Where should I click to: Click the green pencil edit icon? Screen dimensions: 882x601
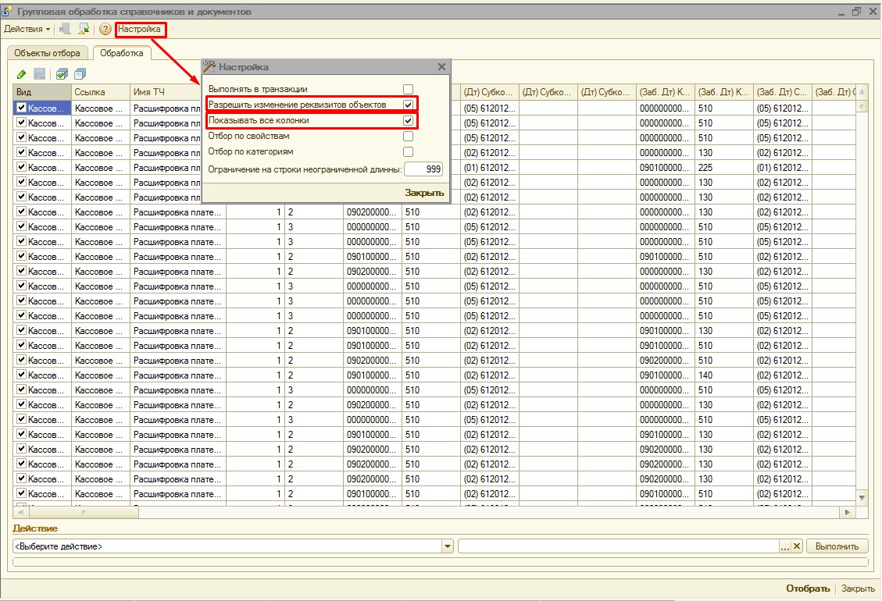coord(22,74)
